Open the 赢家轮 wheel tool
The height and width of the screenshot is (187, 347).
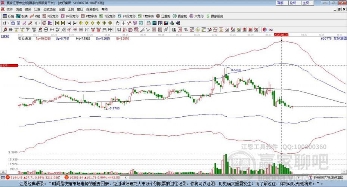(180, 16)
